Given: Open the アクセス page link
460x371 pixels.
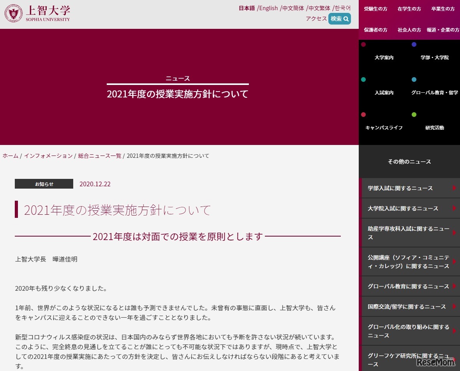Looking at the screenshot, I should pyautogui.click(x=316, y=18).
